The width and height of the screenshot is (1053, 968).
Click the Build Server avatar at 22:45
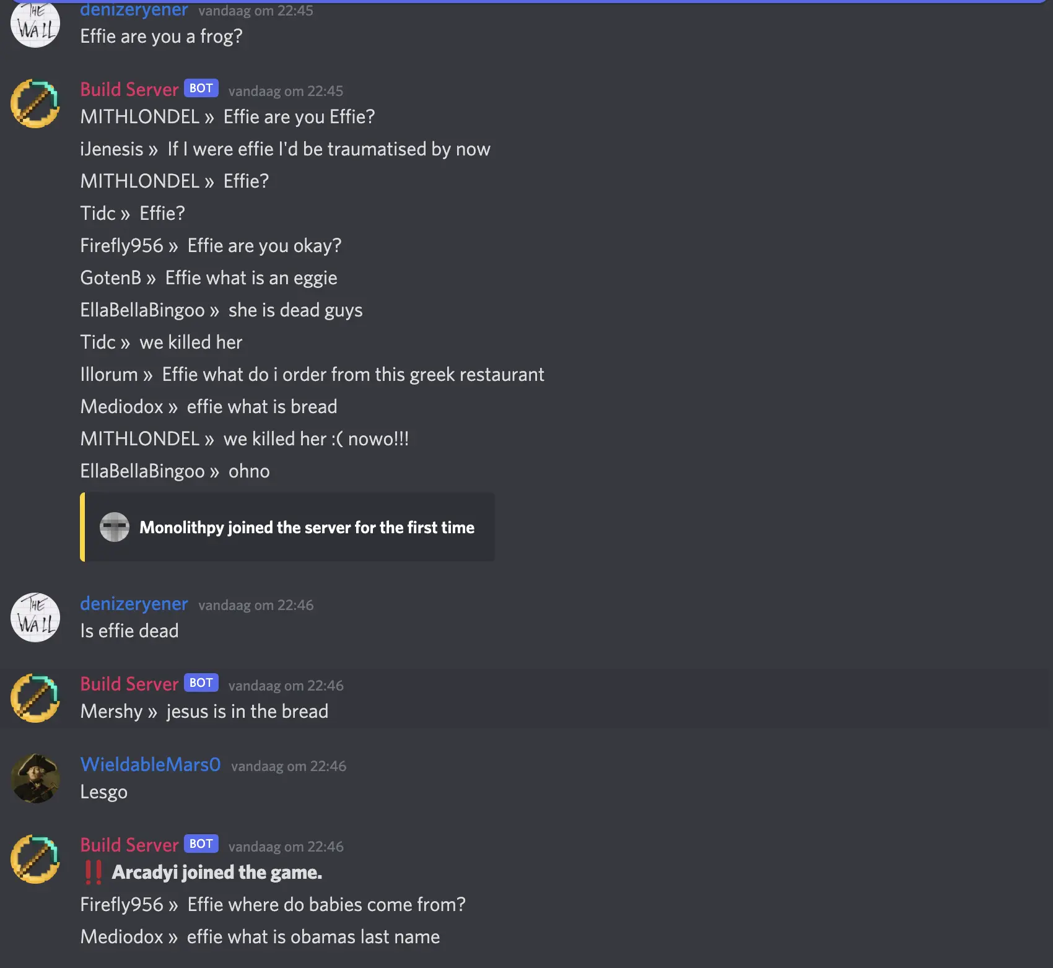[35, 103]
